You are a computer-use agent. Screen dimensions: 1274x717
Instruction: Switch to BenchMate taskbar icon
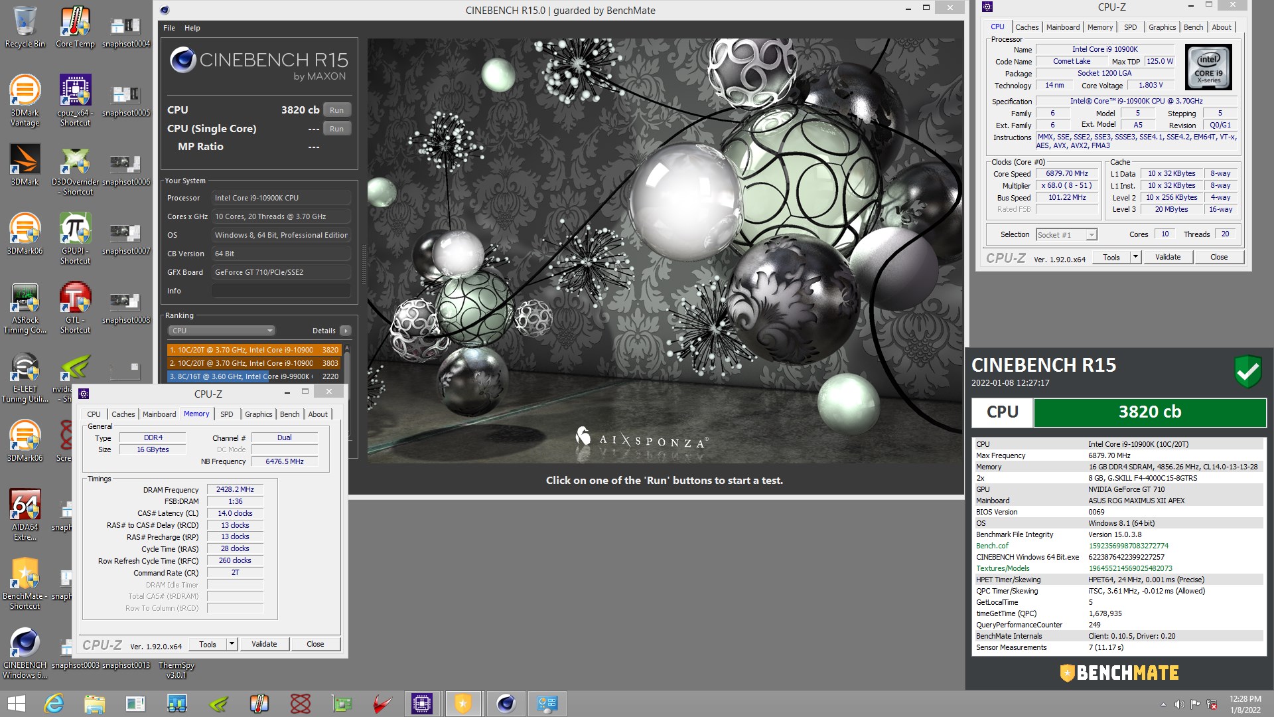coord(463,704)
